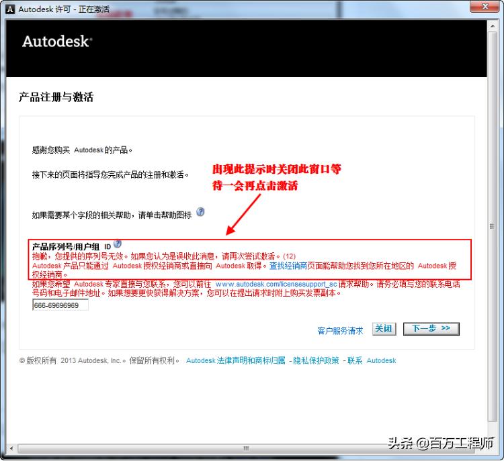Screen dimensions: 504x461
Task: Click the Autodesk logo in the black banner
Action: tap(57, 42)
